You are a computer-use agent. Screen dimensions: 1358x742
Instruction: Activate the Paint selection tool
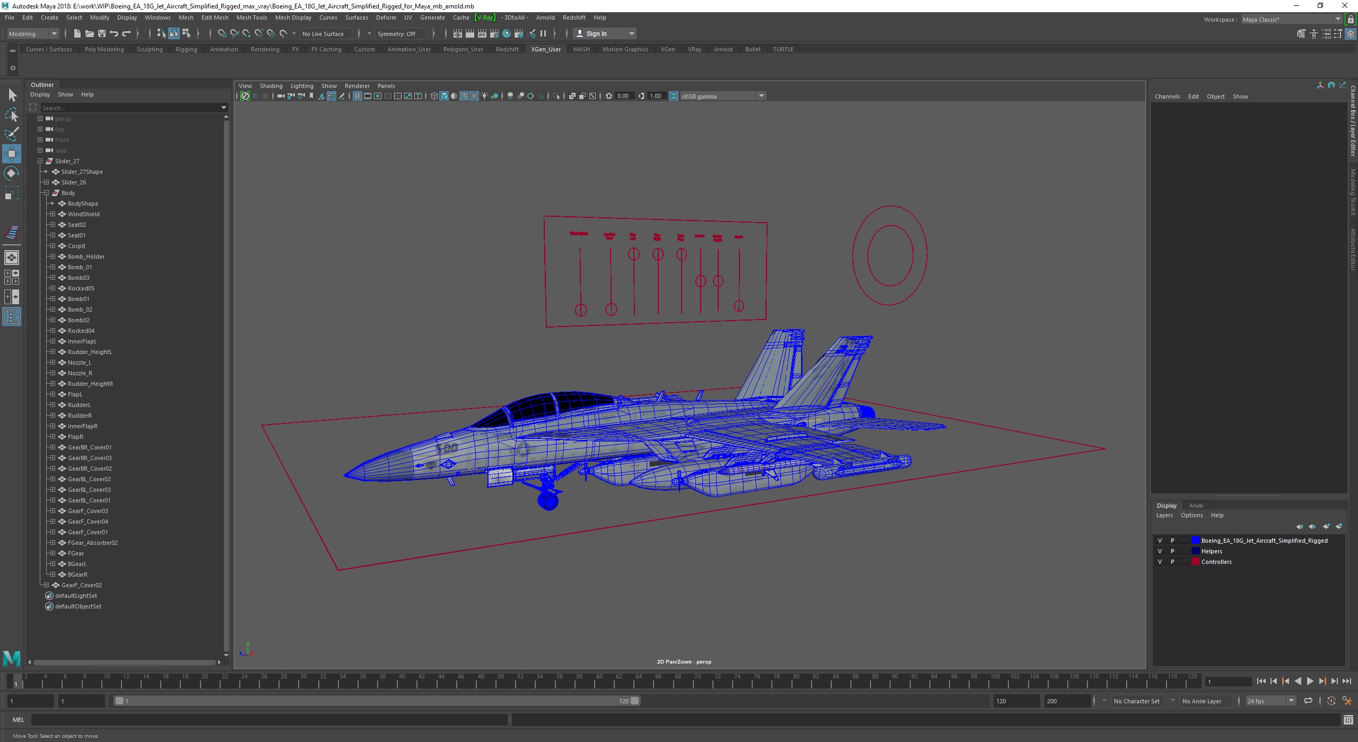click(12, 134)
